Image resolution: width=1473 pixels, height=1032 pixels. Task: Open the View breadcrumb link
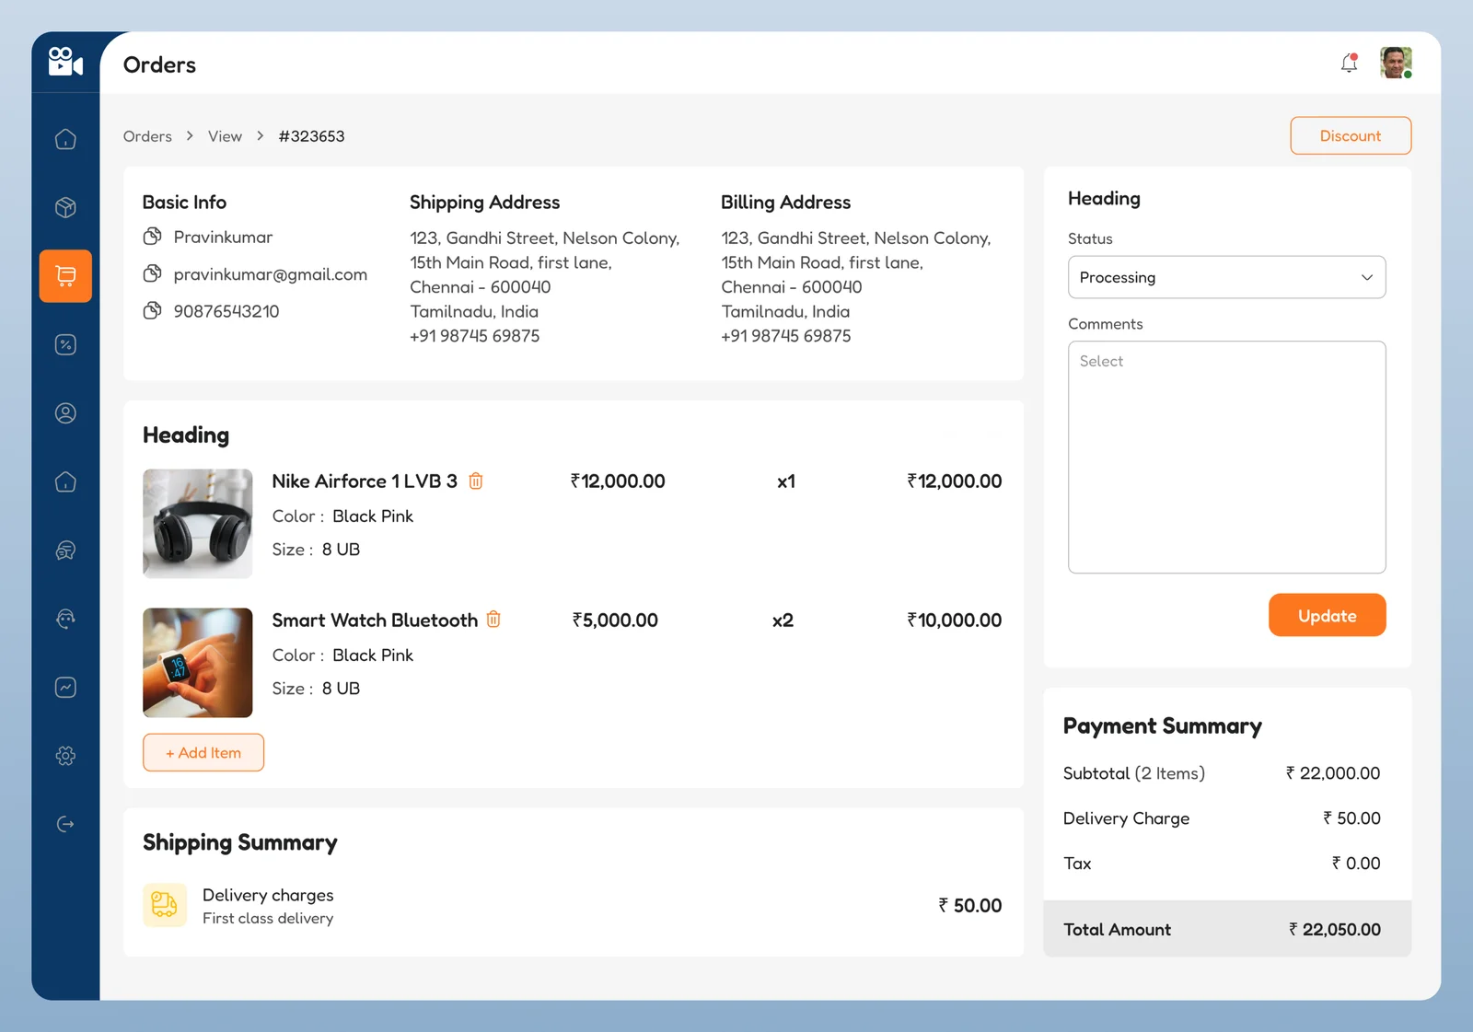(225, 135)
